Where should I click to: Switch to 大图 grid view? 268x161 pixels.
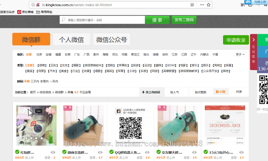[x=221, y=92]
